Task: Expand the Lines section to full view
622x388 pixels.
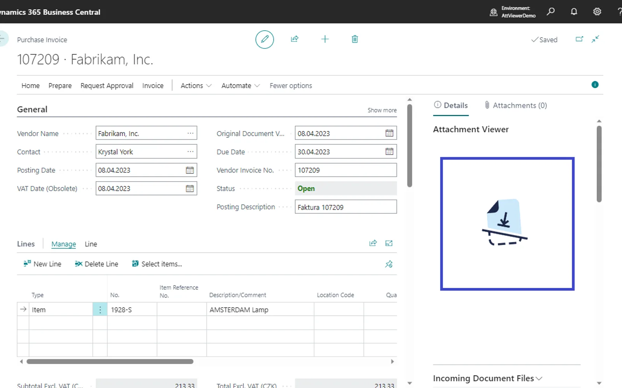Action: pyautogui.click(x=389, y=243)
